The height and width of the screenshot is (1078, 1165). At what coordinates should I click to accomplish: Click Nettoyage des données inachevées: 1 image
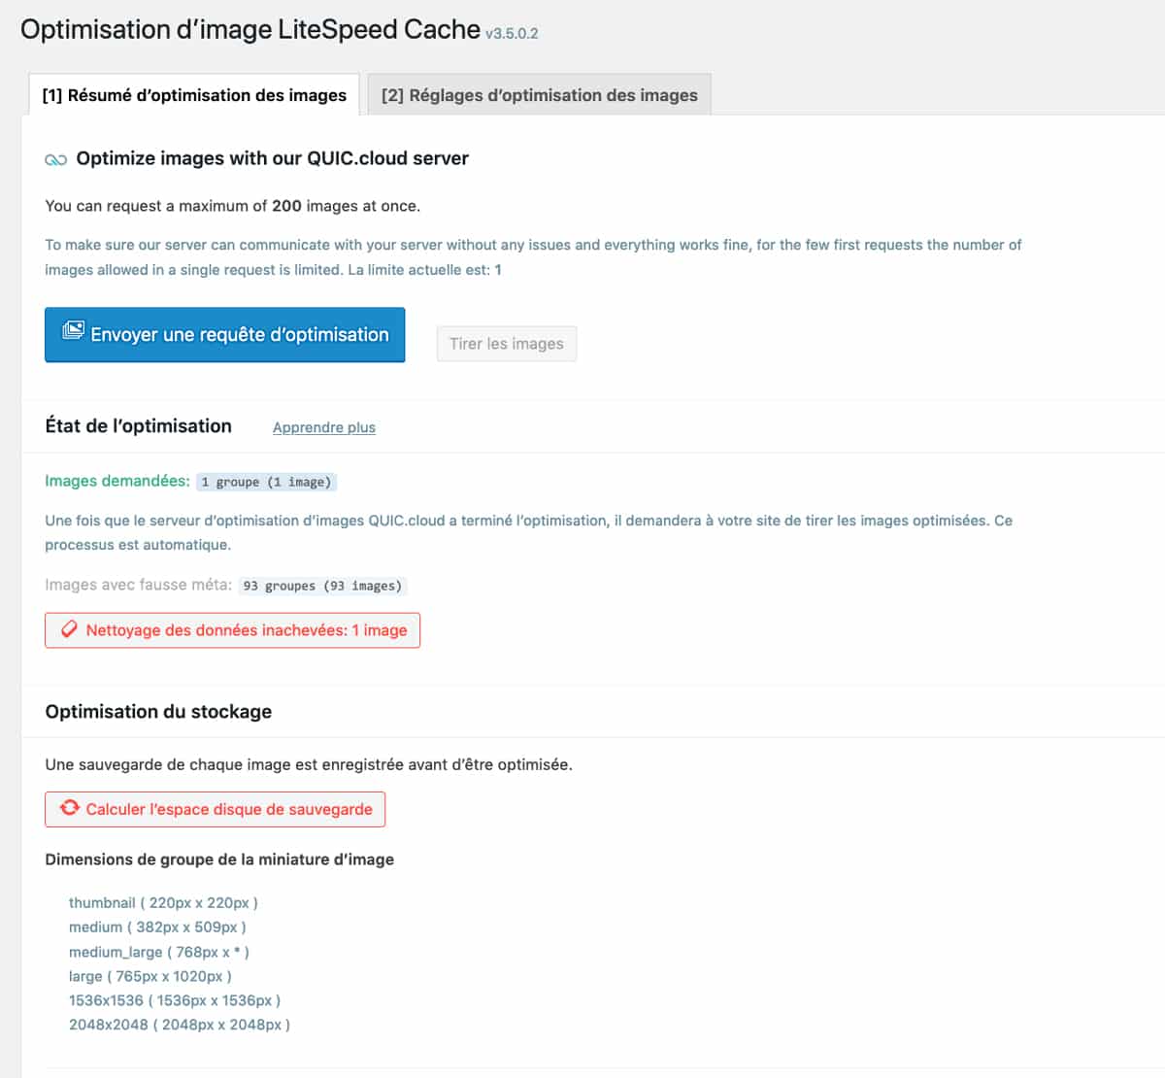[232, 629]
